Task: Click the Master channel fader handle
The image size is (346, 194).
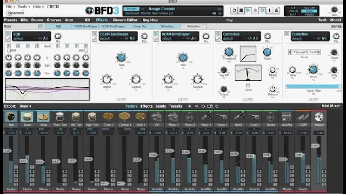Action: tap(315, 146)
